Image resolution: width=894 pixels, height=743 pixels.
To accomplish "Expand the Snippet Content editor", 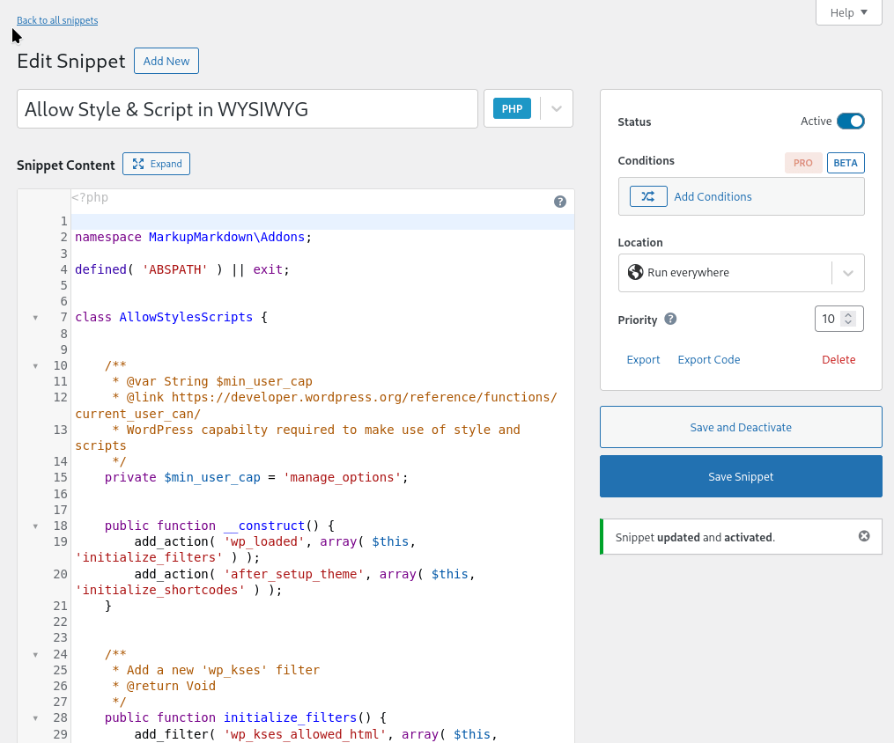I will coord(156,164).
